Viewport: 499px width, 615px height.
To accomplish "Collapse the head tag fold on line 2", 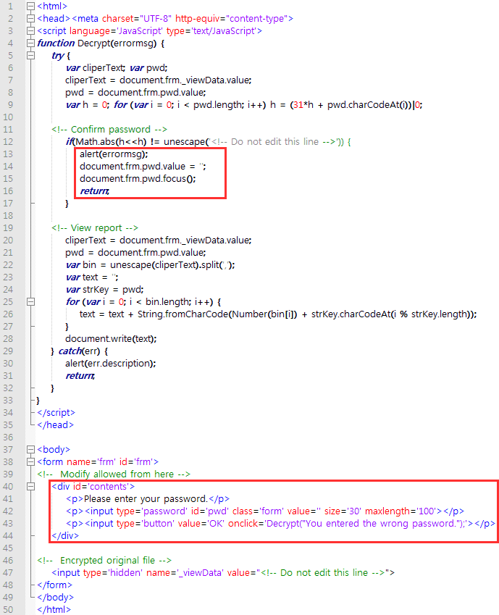I will [30, 18].
